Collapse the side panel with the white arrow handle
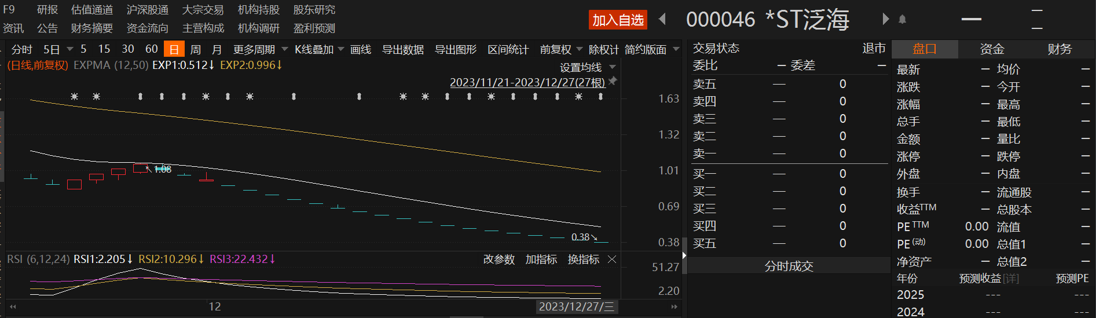This screenshot has height=318, width=1096. pos(684,255)
